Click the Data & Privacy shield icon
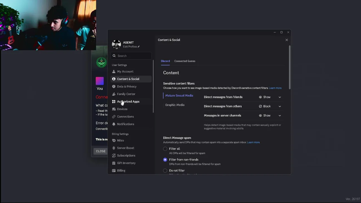 [x=114, y=87]
